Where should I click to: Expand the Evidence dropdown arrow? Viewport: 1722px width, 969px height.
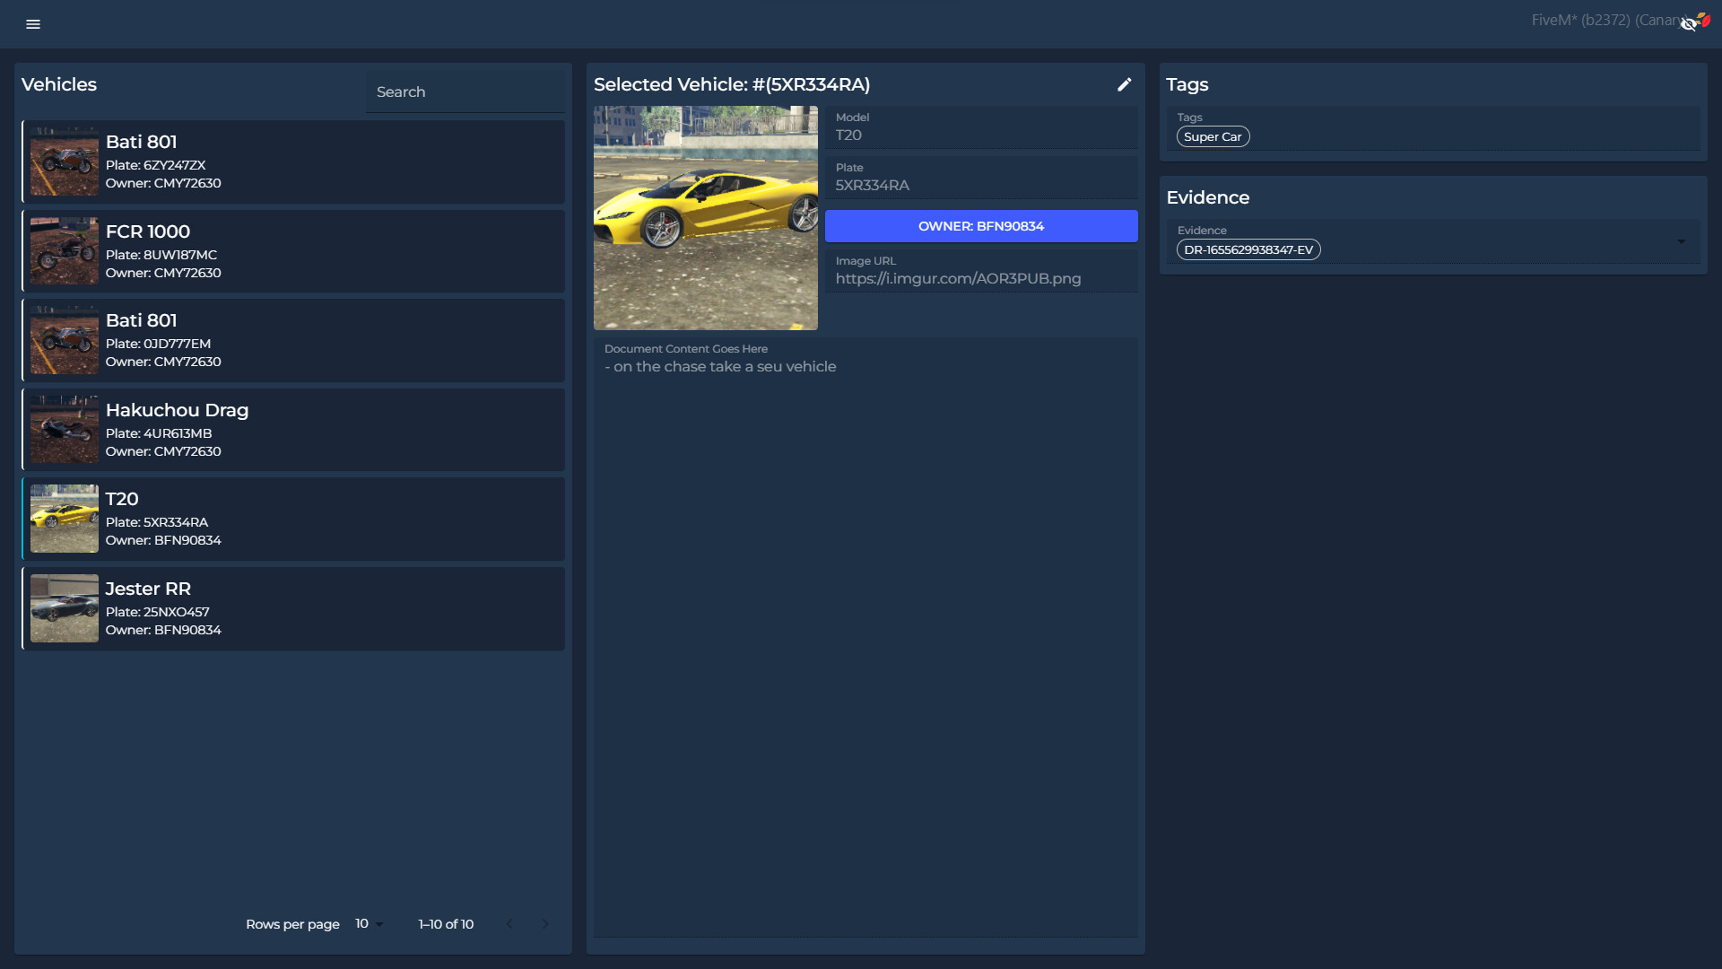point(1682,241)
